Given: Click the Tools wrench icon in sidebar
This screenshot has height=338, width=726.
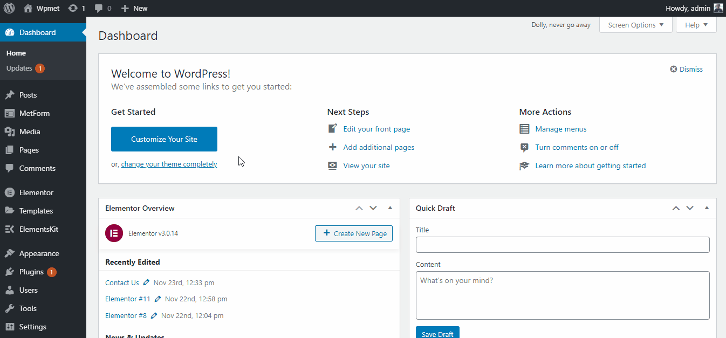Looking at the screenshot, I should pos(10,308).
